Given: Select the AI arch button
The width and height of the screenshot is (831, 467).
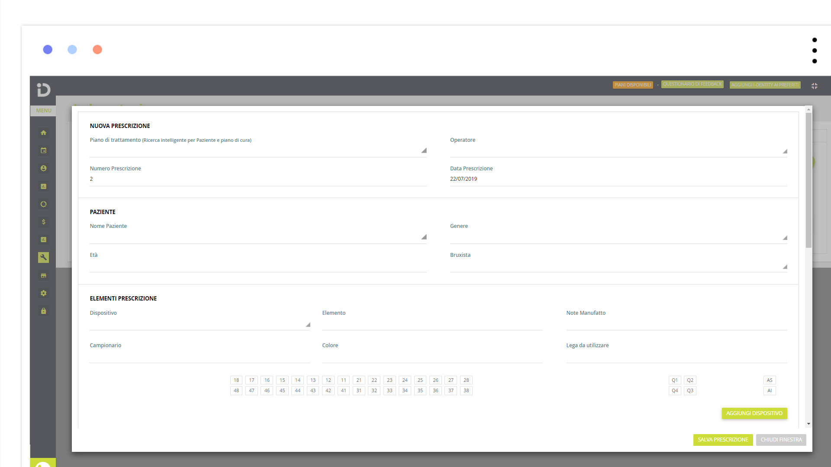Looking at the screenshot, I should [770, 391].
